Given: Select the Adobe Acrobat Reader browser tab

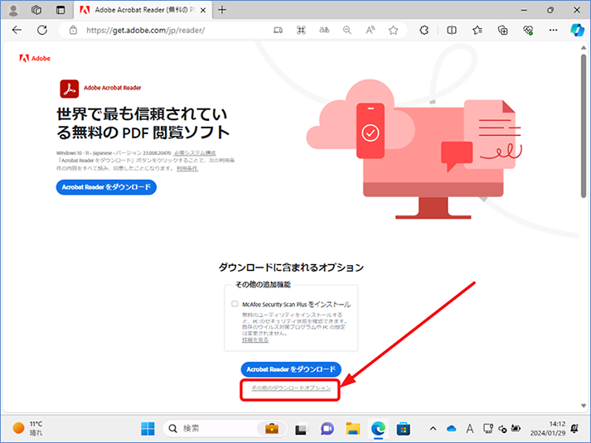Looking at the screenshot, I should point(143,10).
